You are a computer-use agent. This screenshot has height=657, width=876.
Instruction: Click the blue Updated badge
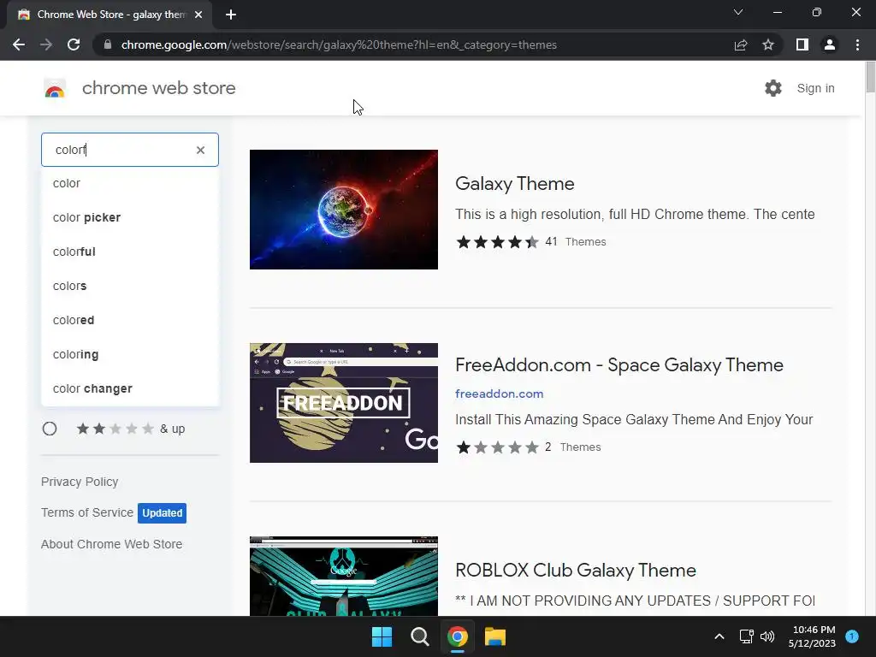[162, 513]
